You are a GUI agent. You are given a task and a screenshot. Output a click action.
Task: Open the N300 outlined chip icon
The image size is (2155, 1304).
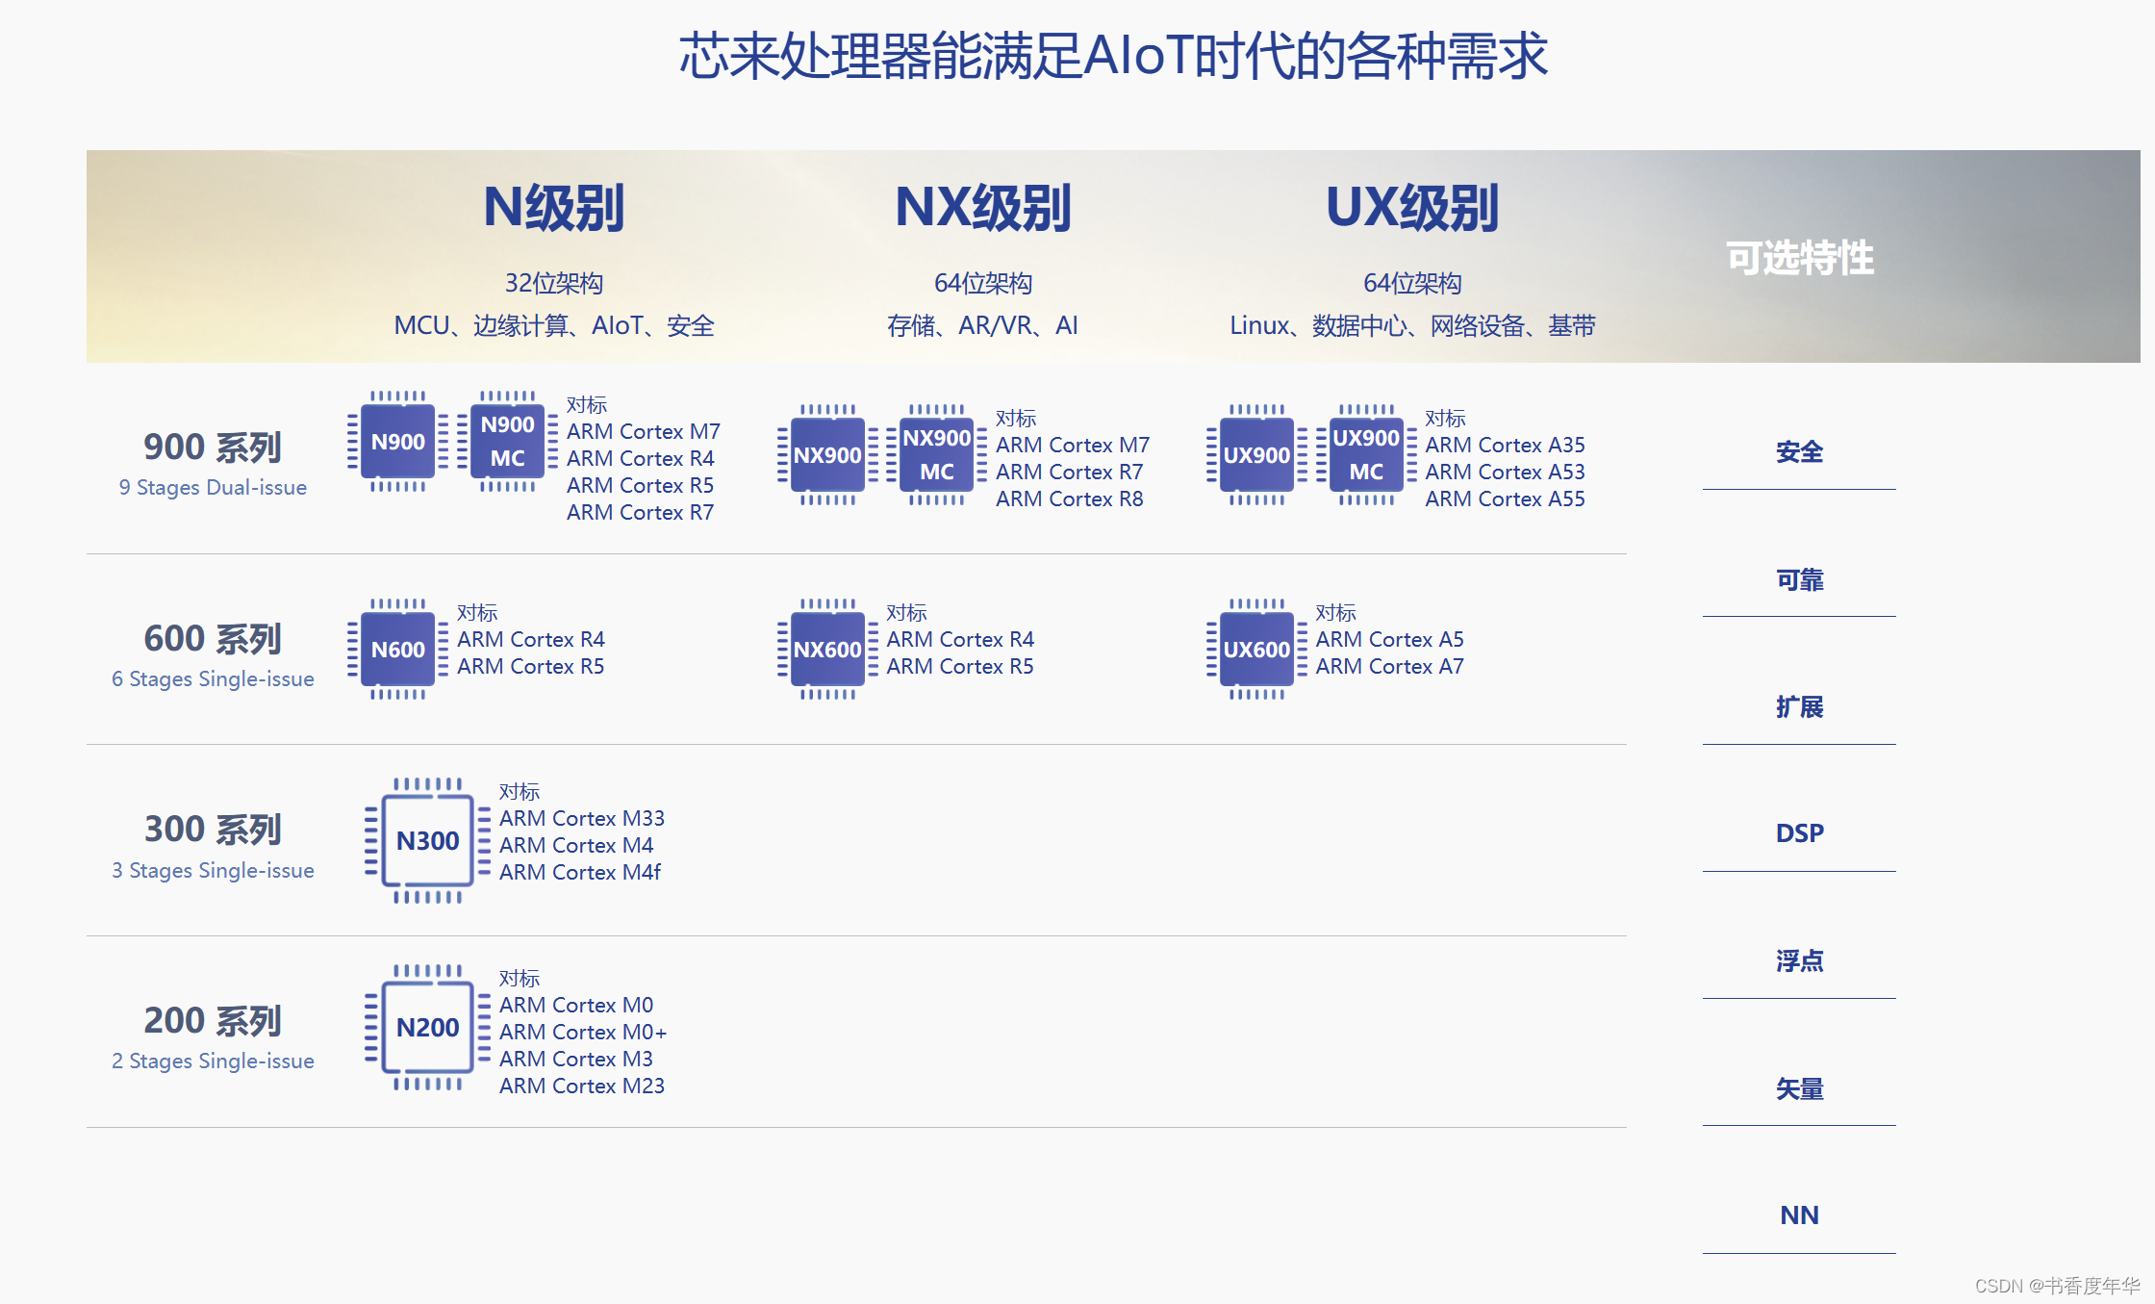427,841
